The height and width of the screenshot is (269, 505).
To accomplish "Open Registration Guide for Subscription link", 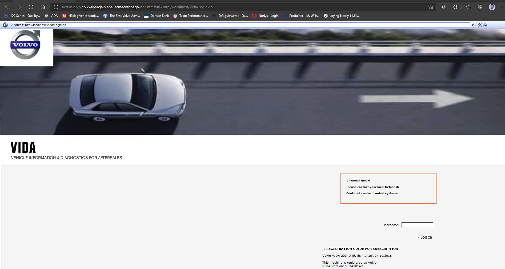I will pyautogui.click(x=362, y=249).
